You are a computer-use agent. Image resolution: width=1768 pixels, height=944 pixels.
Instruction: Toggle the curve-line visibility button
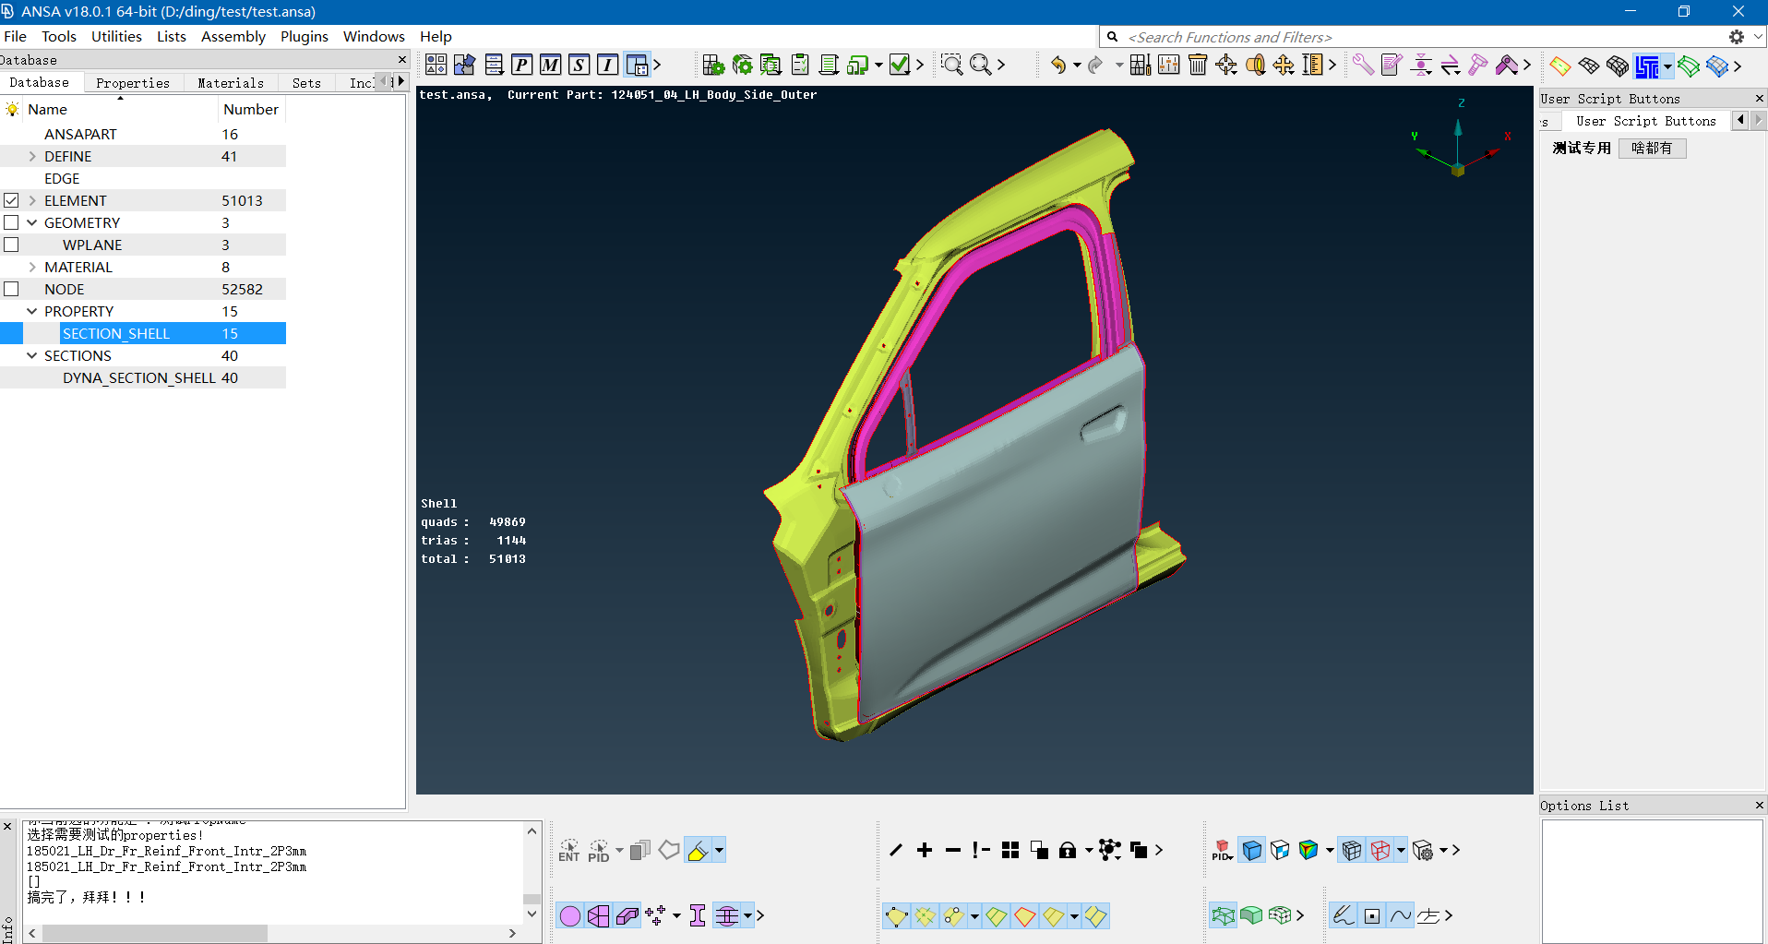coord(1401,915)
